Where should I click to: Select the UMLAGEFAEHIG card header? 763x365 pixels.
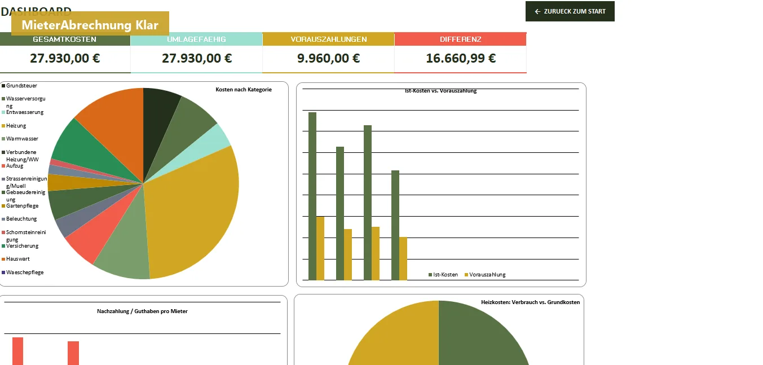(196, 39)
